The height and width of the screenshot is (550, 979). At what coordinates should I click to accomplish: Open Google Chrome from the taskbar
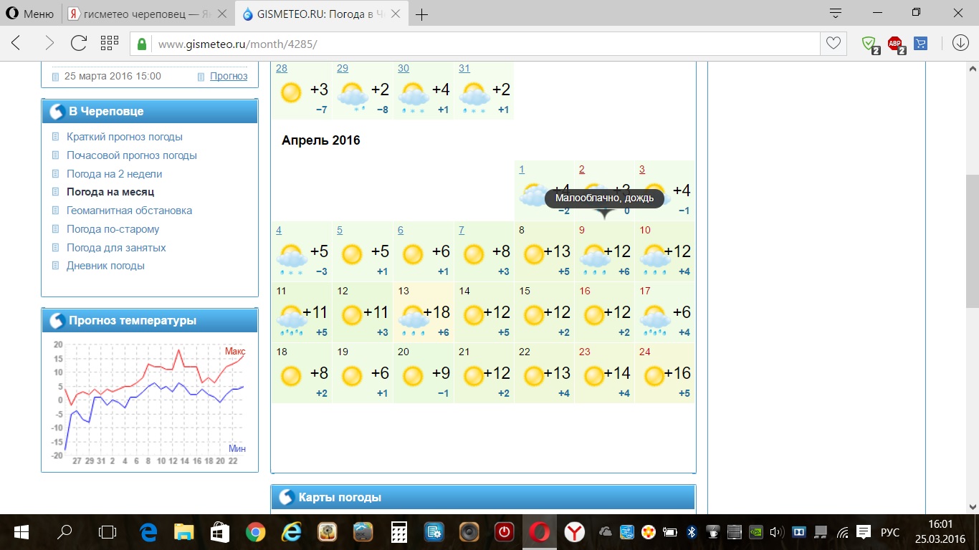click(x=254, y=532)
